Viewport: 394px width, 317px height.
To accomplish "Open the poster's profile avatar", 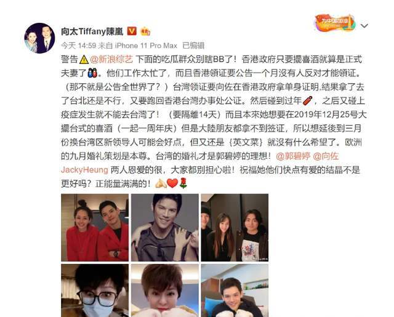I will pos(39,38).
